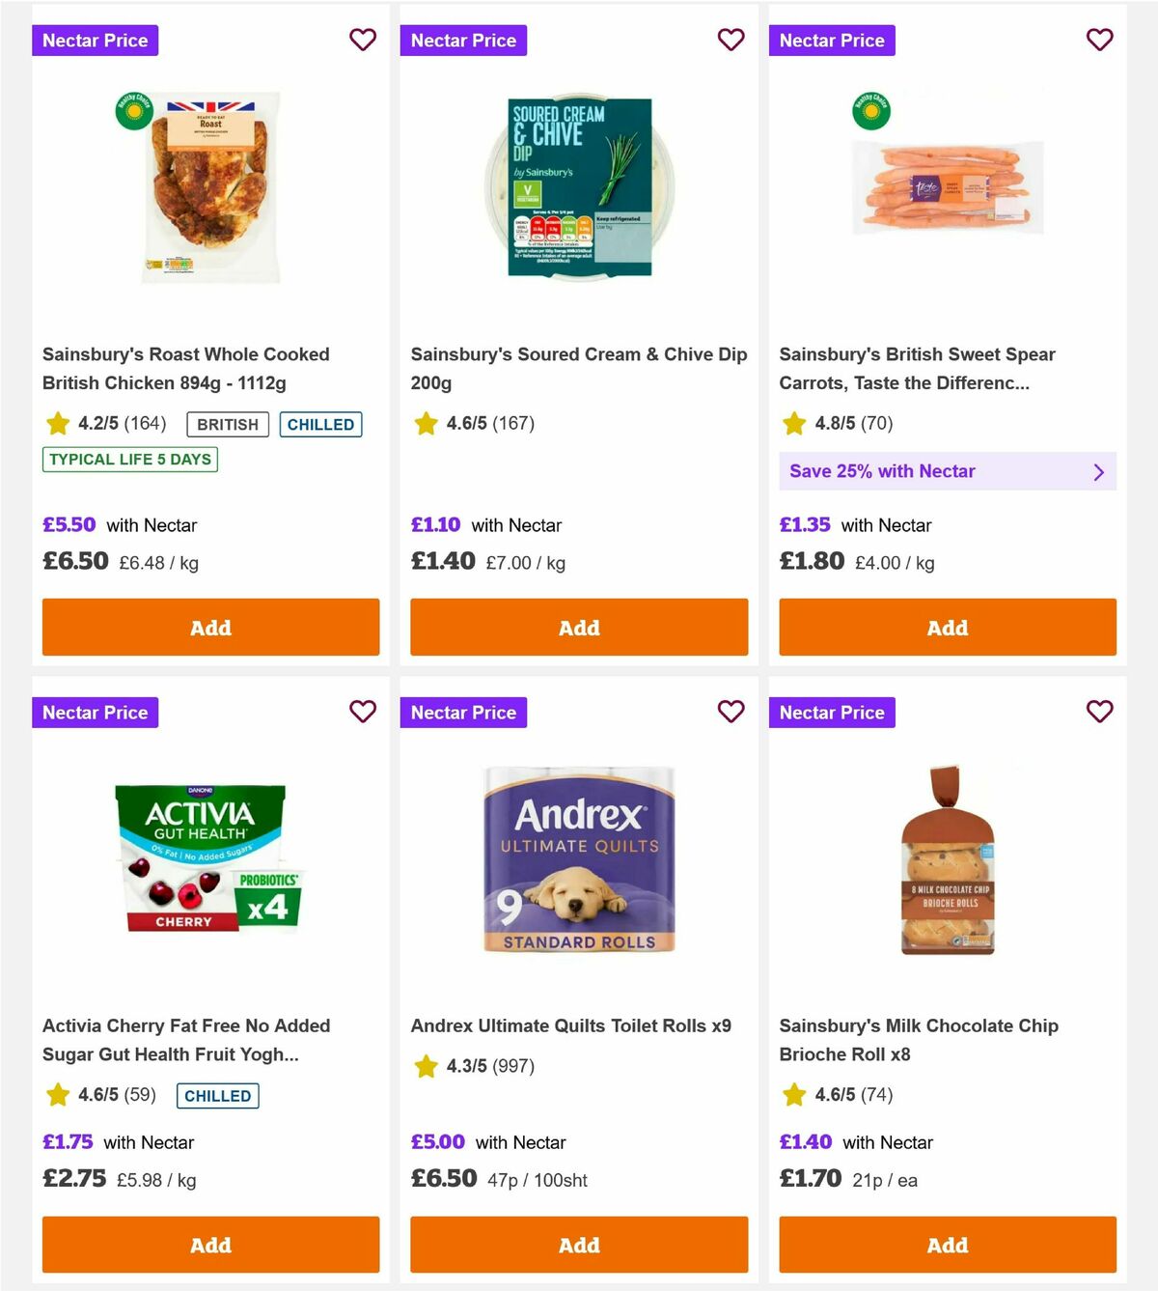Toggle the BRITISH tag on the chicken
1158x1291 pixels.
227,424
